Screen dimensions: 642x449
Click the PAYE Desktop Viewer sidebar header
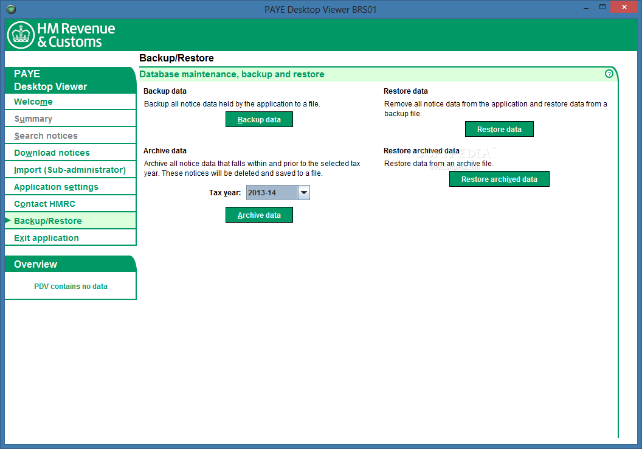(71, 80)
